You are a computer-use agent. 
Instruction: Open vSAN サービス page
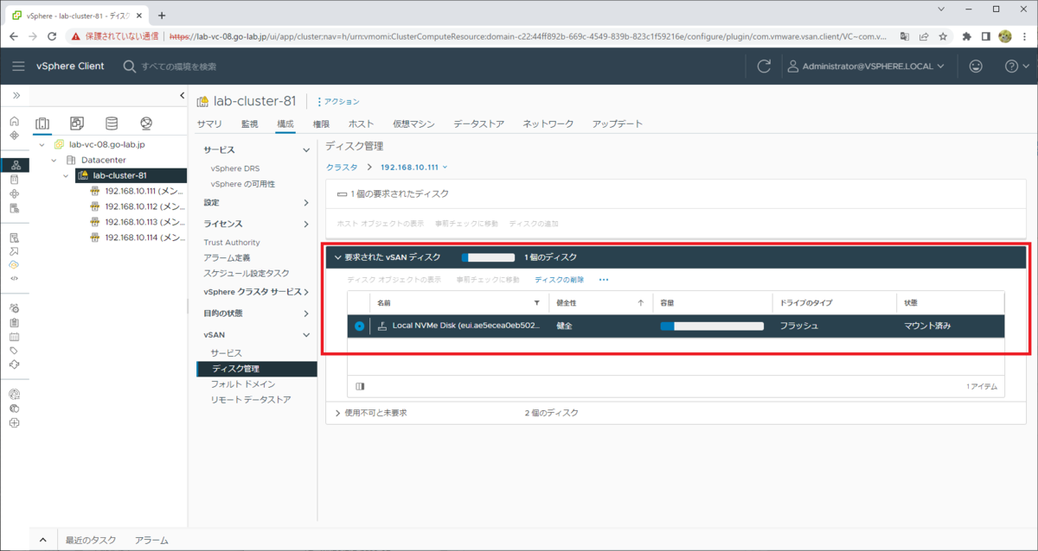pyautogui.click(x=227, y=353)
